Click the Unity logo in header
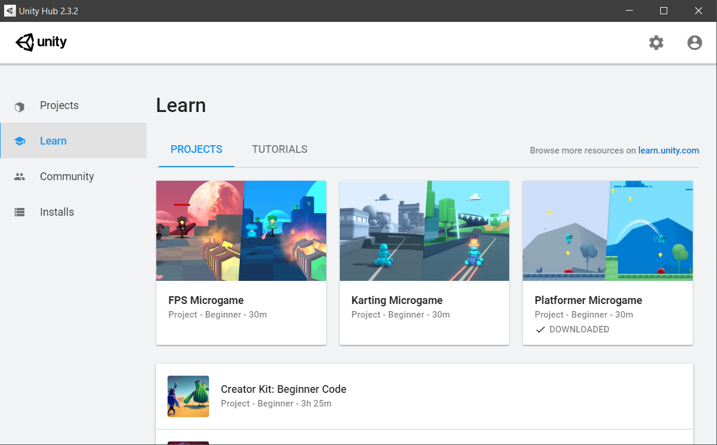 41,43
